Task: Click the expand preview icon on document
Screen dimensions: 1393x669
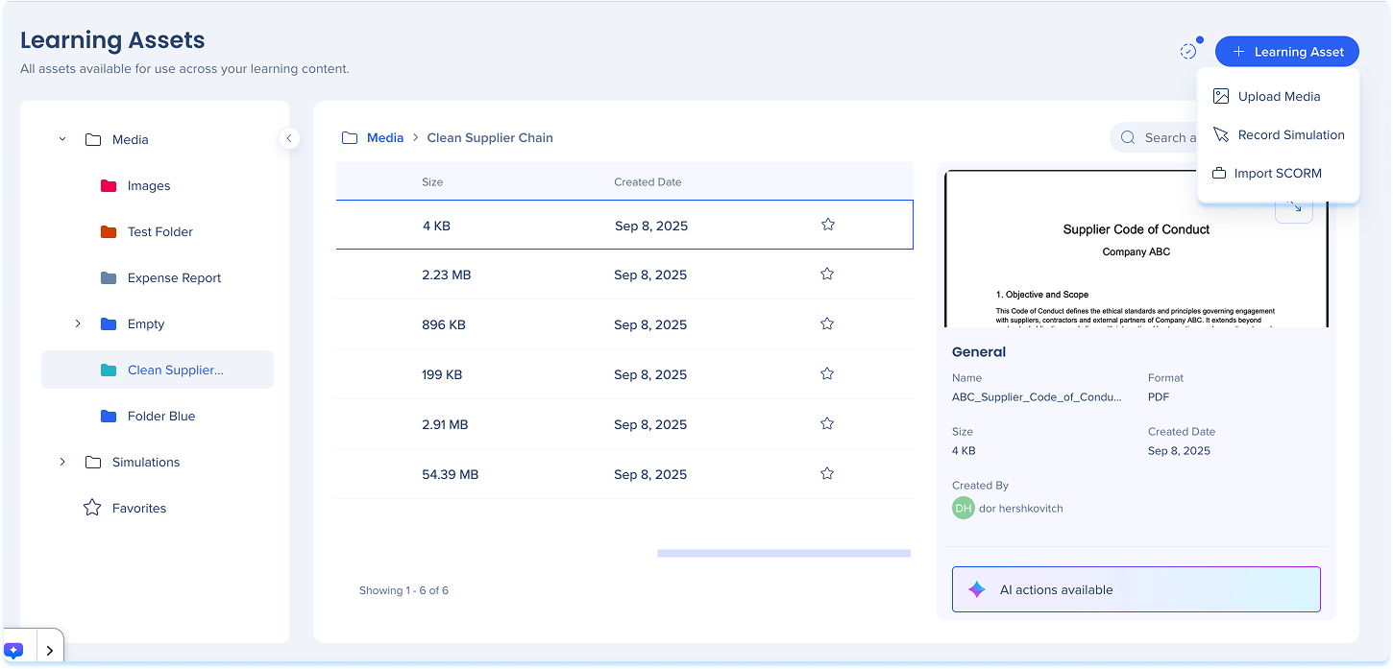Action: (1293, 207)
